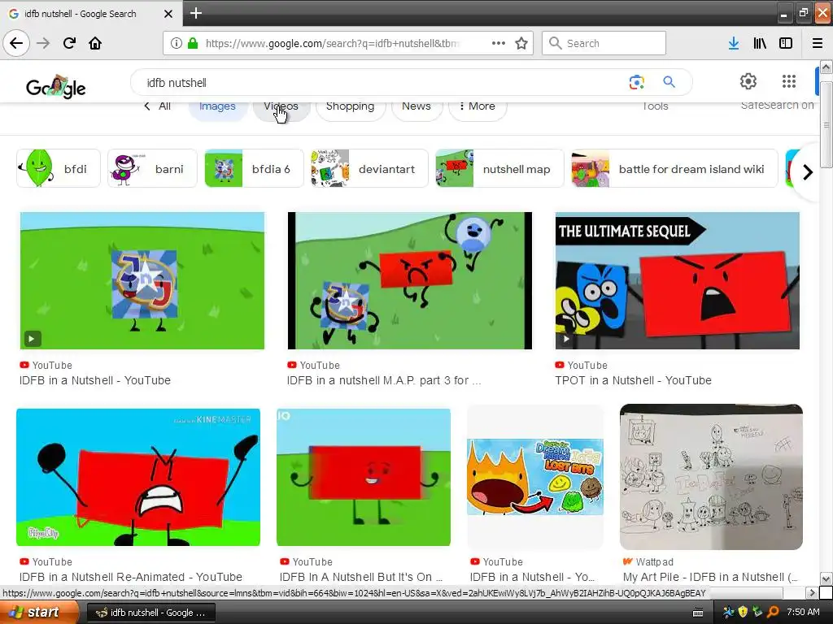The height and width of the screenshot is (624, 833).
Task: Click the yellow shield tray icon
Action: (x=743, y=613)
